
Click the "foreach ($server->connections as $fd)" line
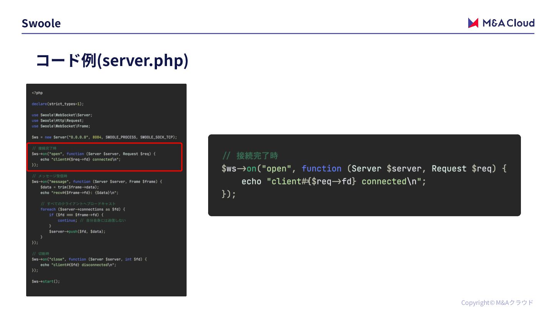[83, 209]
